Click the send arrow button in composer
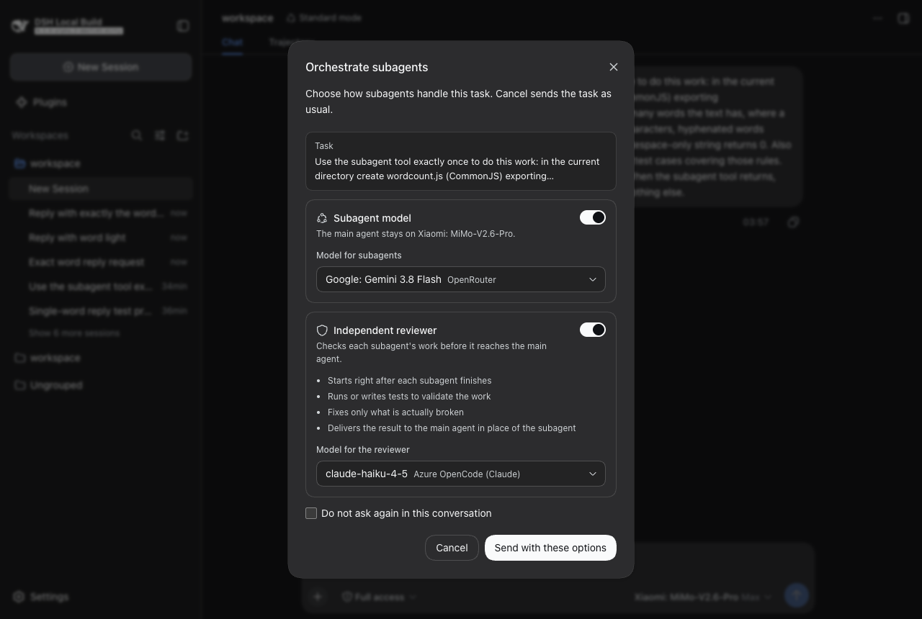The width and height of the screenshot is (922, 619). pyautogui.click(x=797, y=595)
